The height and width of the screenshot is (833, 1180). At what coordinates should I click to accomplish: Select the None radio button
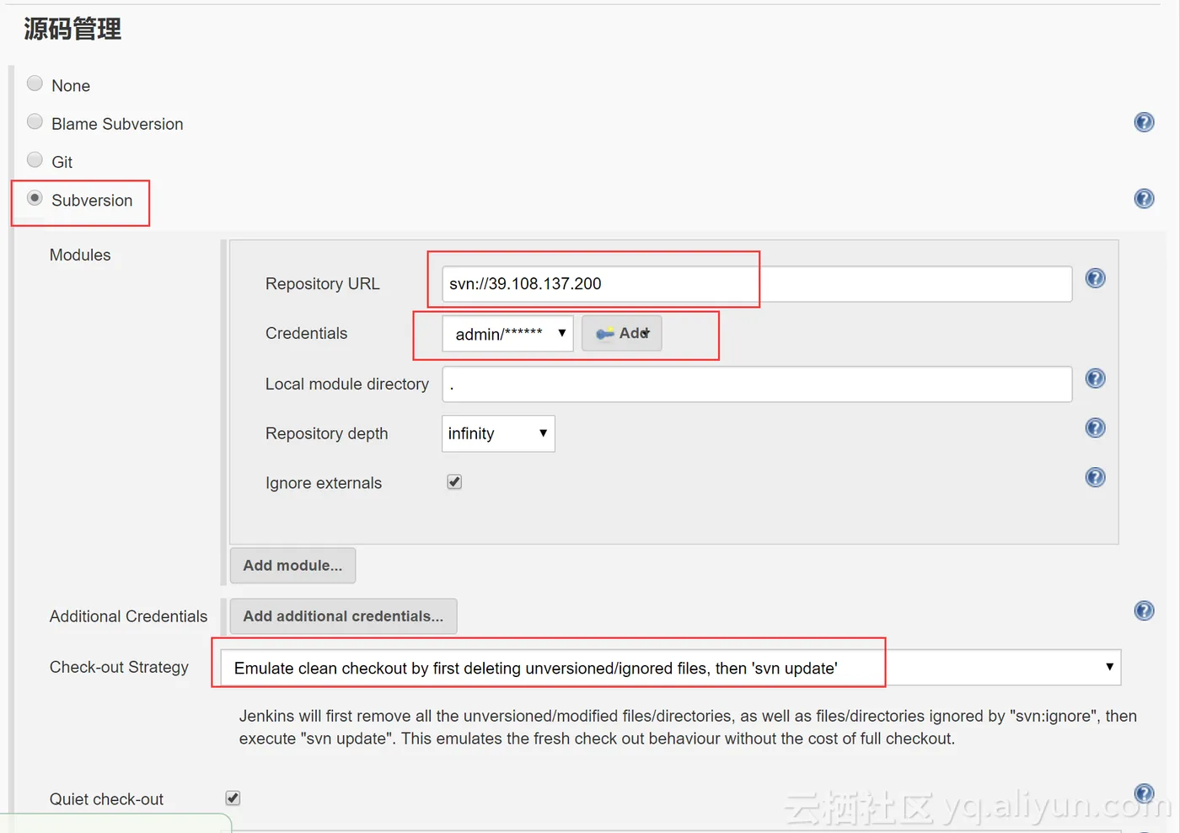tap(35, 83)
